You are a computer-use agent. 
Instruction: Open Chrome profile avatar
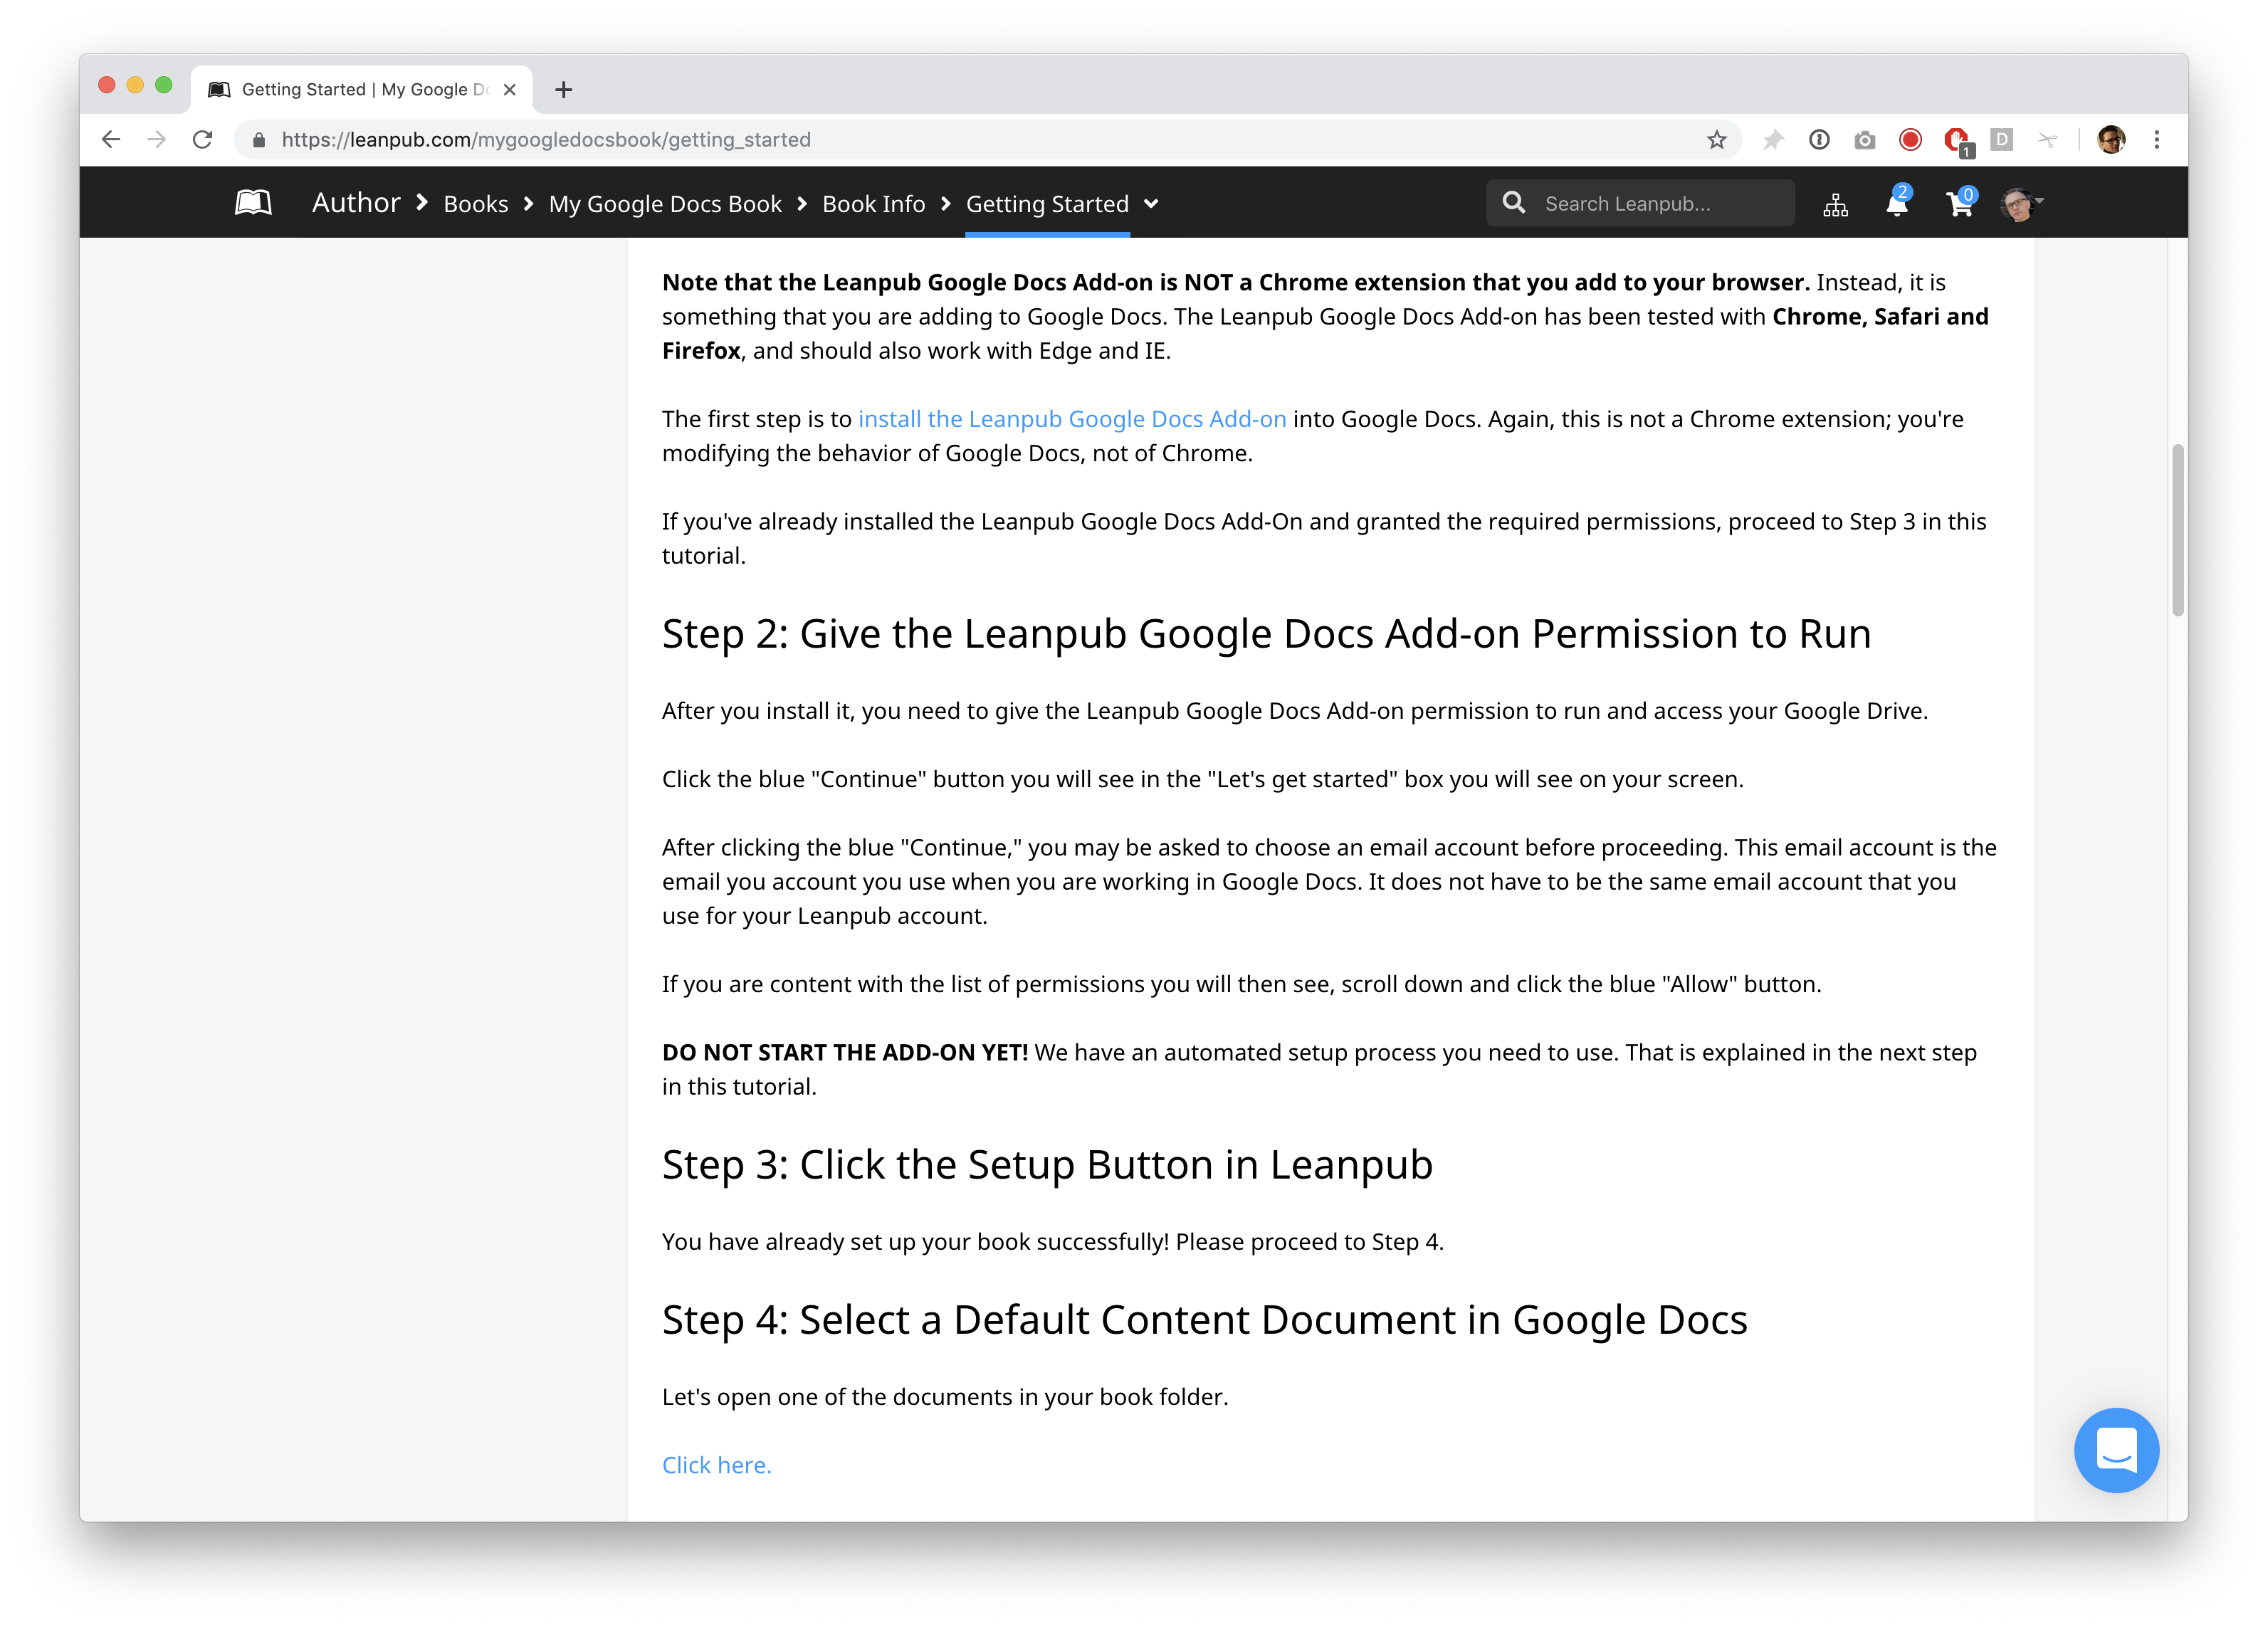tap(2111, 140)
